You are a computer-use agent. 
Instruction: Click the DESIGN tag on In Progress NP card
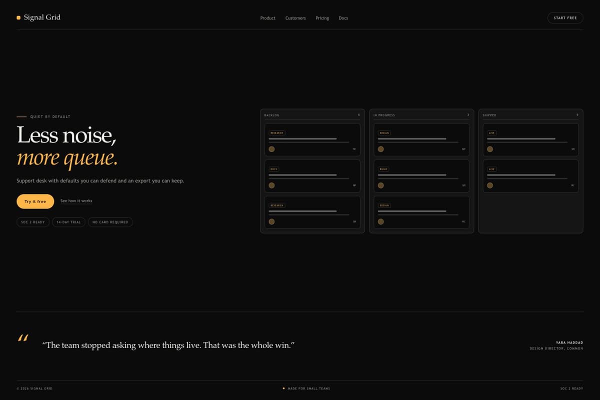[384, 133]
